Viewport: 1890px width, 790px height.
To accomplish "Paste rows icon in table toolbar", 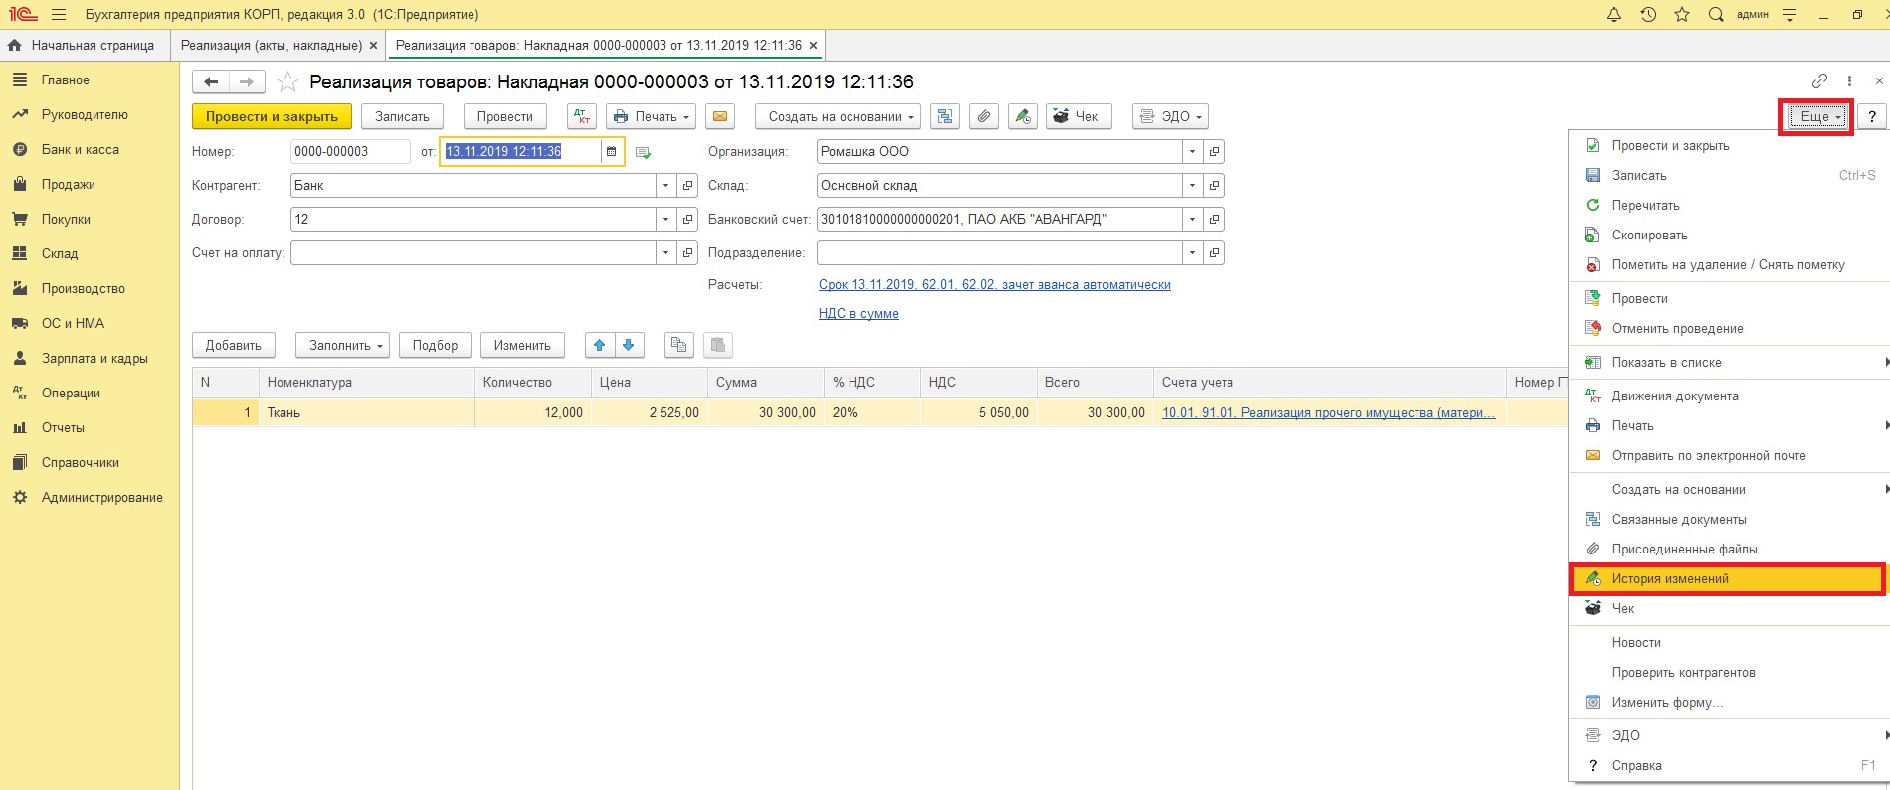I will (x=718, y=345).
